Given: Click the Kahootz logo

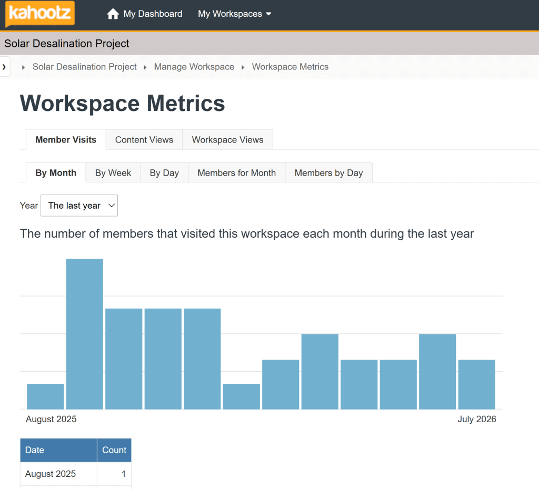Looking at the screenshot, I should pyautogui.click(x=40, y=14).
